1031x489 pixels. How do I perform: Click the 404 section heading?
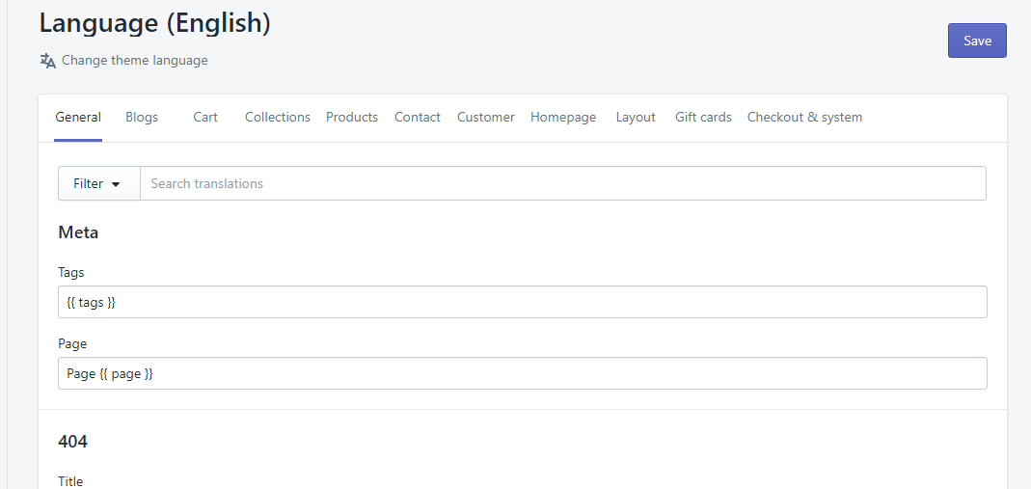pyautogui.click(x=73, y=442)
